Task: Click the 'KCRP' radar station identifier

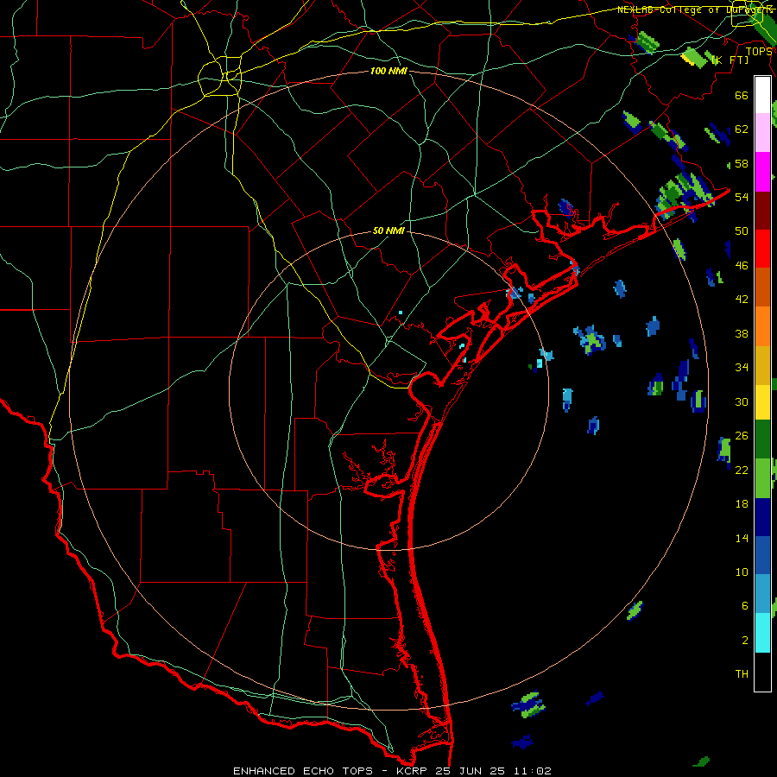Action: [x=414, y=771]
